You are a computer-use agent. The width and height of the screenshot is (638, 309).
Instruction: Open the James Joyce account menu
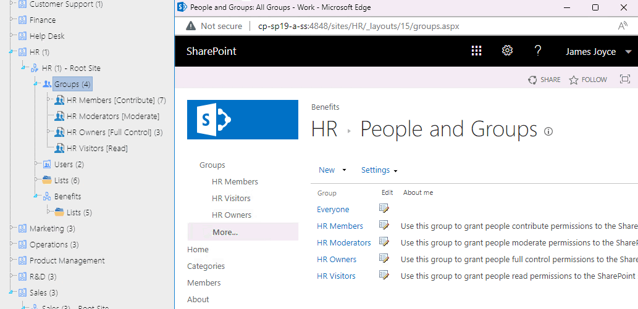(598, 52)
